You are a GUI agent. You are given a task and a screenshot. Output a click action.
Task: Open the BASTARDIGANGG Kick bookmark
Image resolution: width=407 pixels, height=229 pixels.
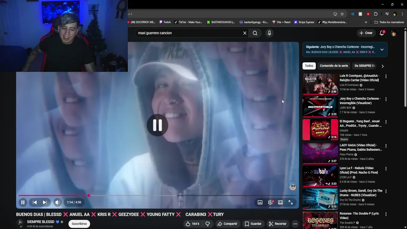pyautogui.click(x=221, y=22)
